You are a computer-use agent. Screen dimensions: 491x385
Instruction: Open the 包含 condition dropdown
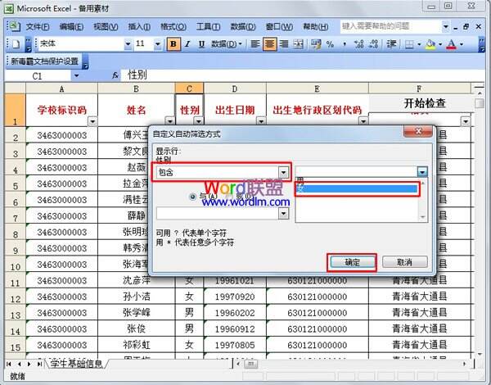(283, 172)
